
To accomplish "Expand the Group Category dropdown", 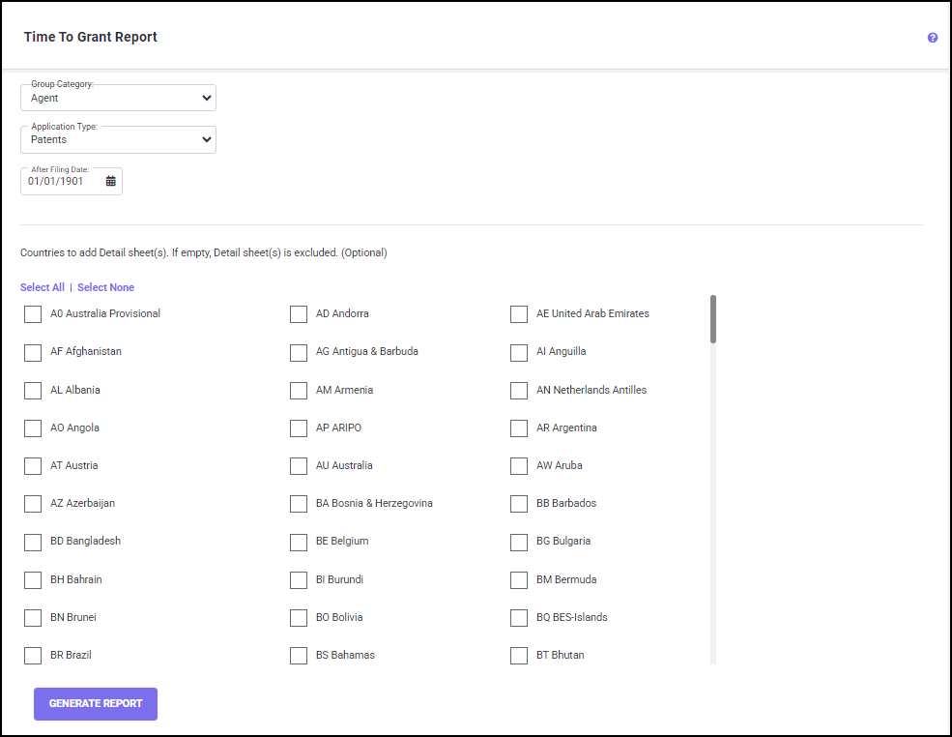I will [x=118, y=98].
